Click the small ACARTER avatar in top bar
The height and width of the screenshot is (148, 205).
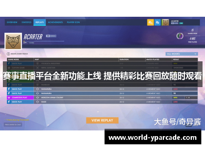click(x=165, y=22)
